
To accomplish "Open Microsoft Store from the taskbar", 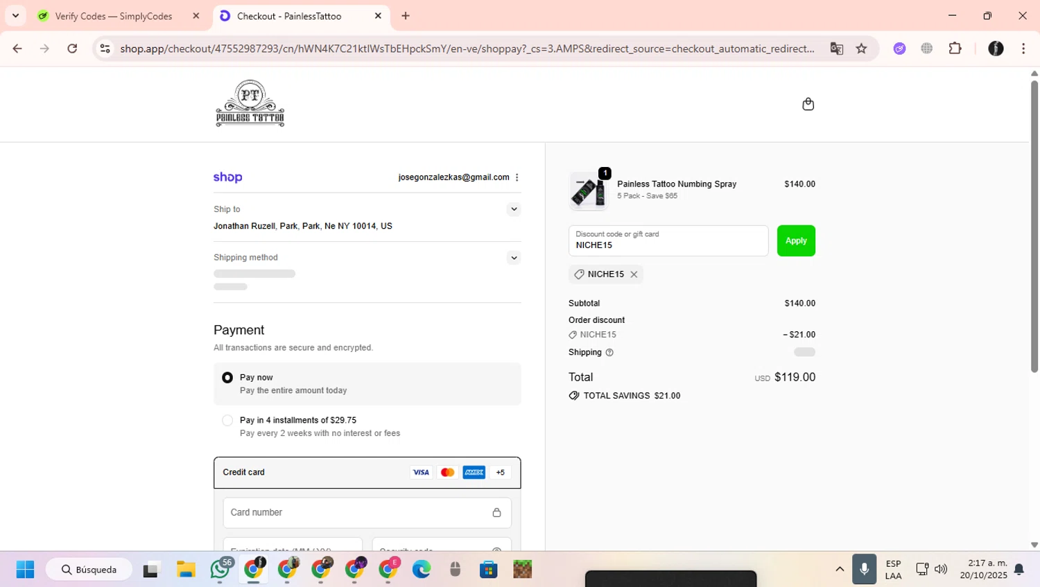I will click(x=489, y=570).
